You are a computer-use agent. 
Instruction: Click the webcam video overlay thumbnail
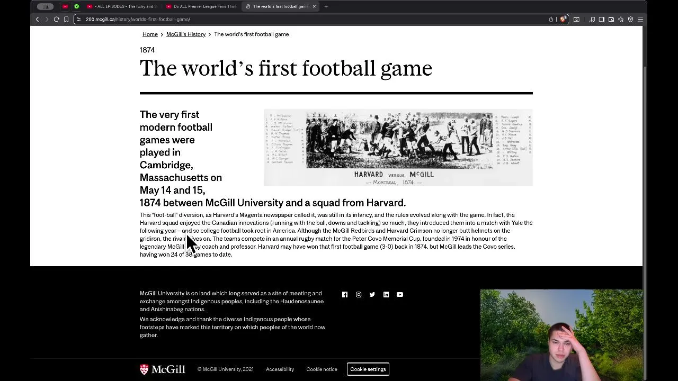click(561, 335)
